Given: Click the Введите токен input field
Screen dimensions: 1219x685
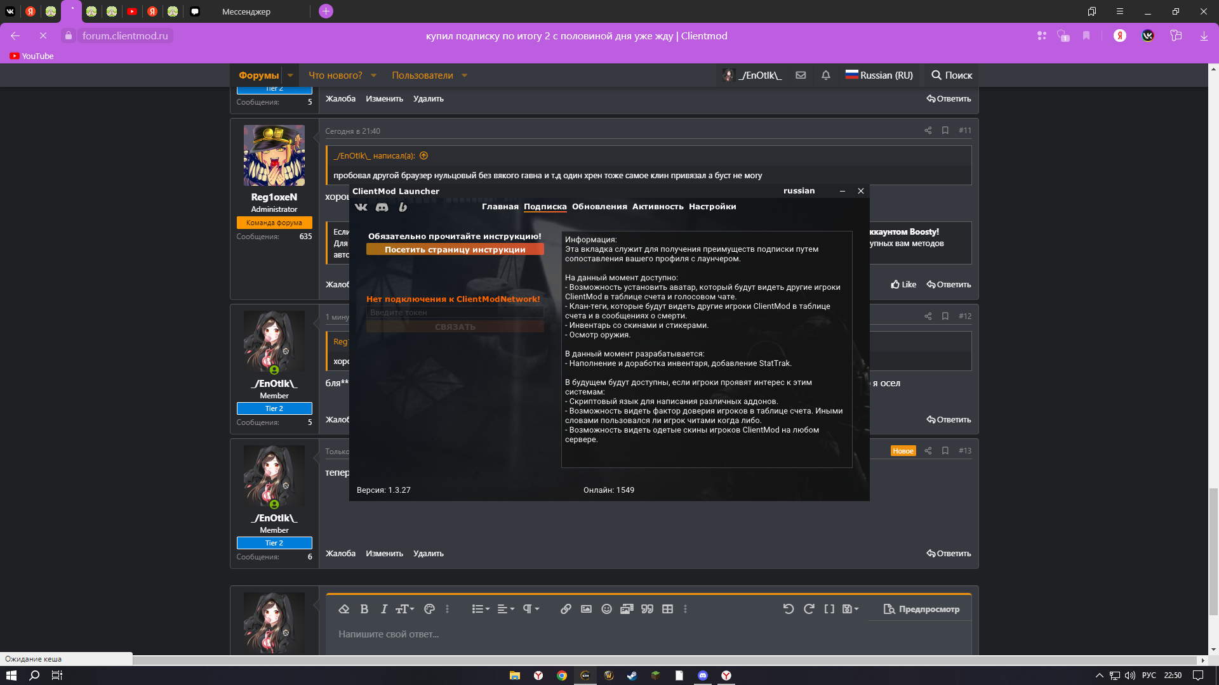Looking at the screenshot, I should click(x=455, y=312).
